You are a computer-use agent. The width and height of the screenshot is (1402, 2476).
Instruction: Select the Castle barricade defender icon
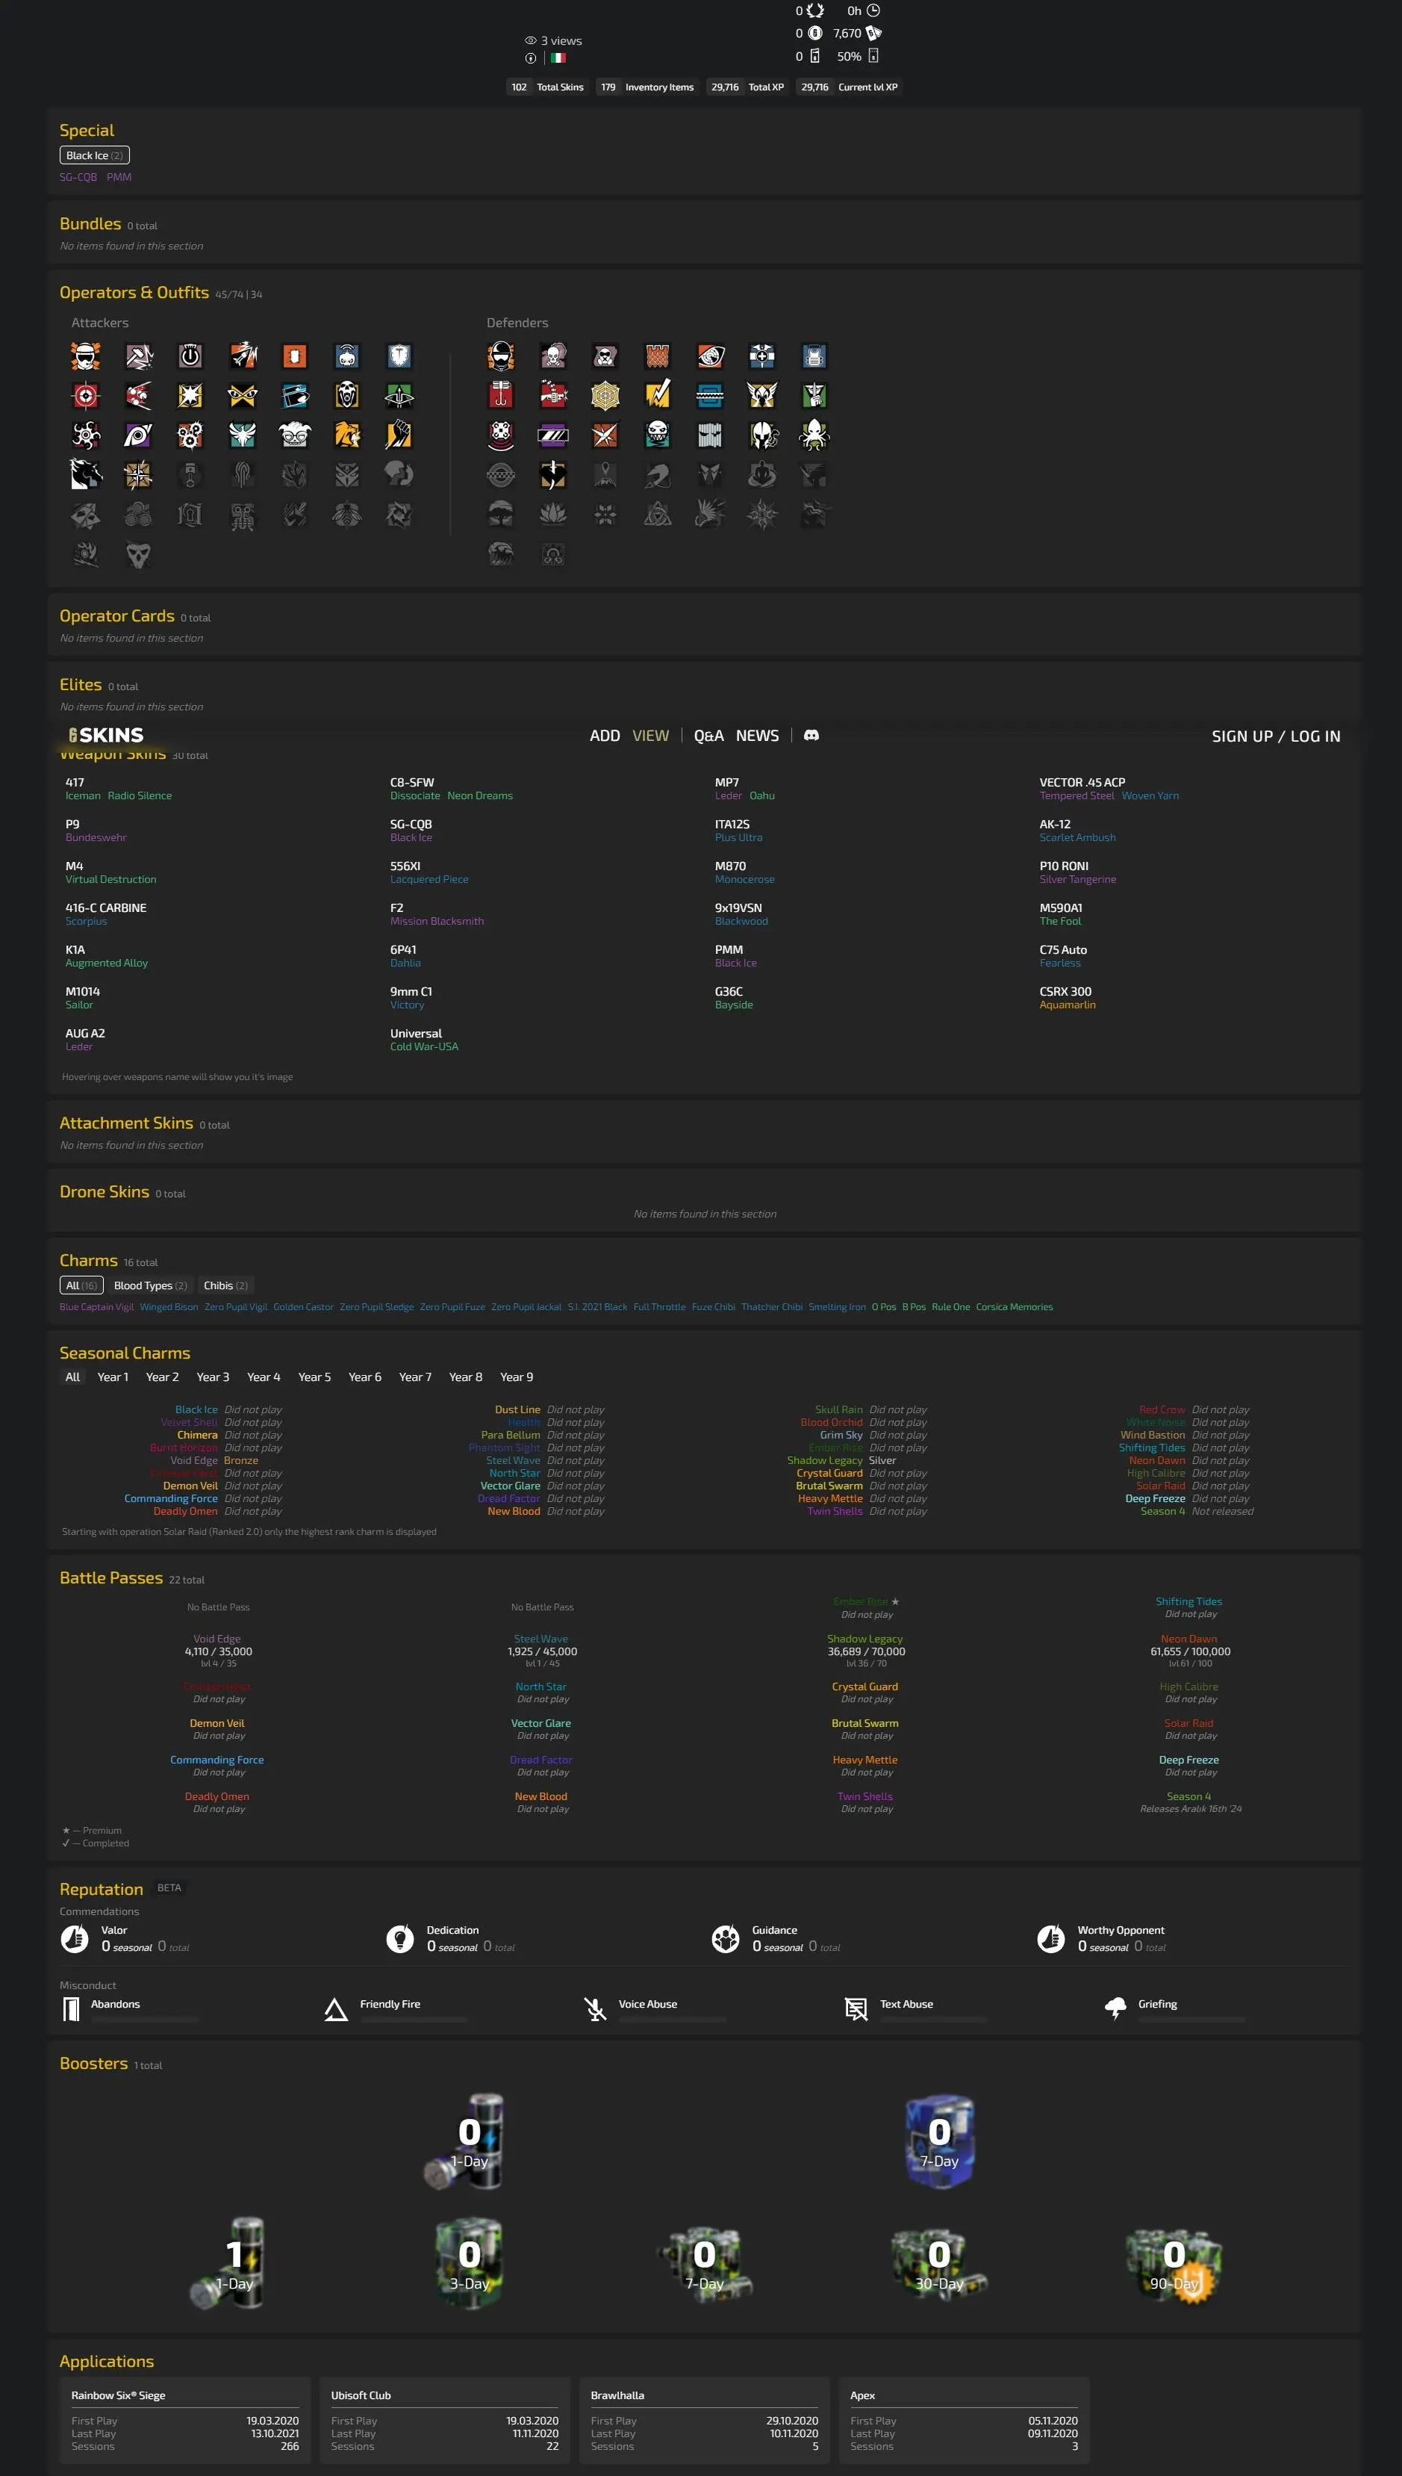click(x=658, y=356)
